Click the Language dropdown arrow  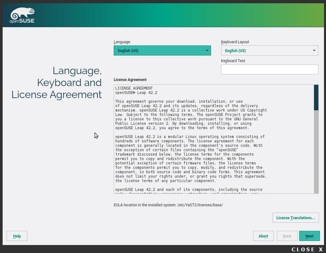click(x=208, y=51)
